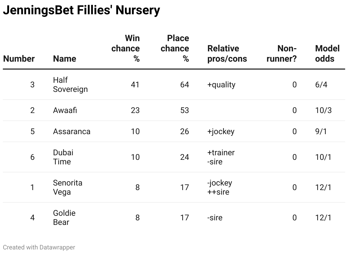Click the Place chance % header
This screenshot has width=348, height=254.
(175, 49)
